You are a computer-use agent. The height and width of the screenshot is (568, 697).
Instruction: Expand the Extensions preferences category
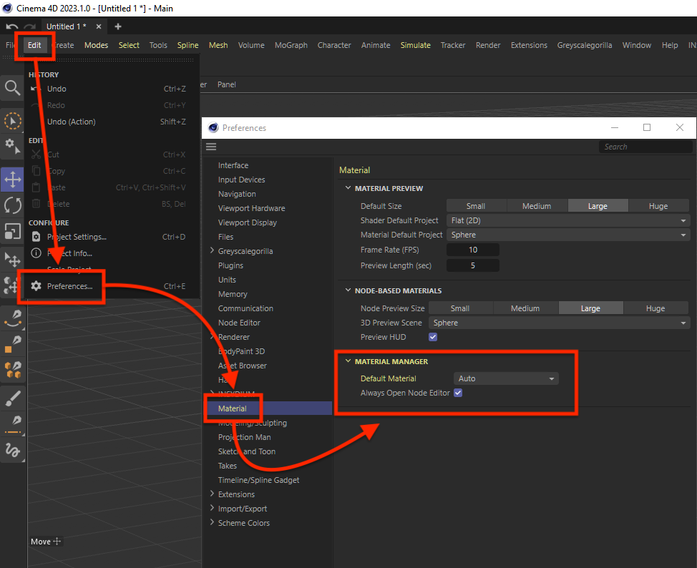(212, 494)
